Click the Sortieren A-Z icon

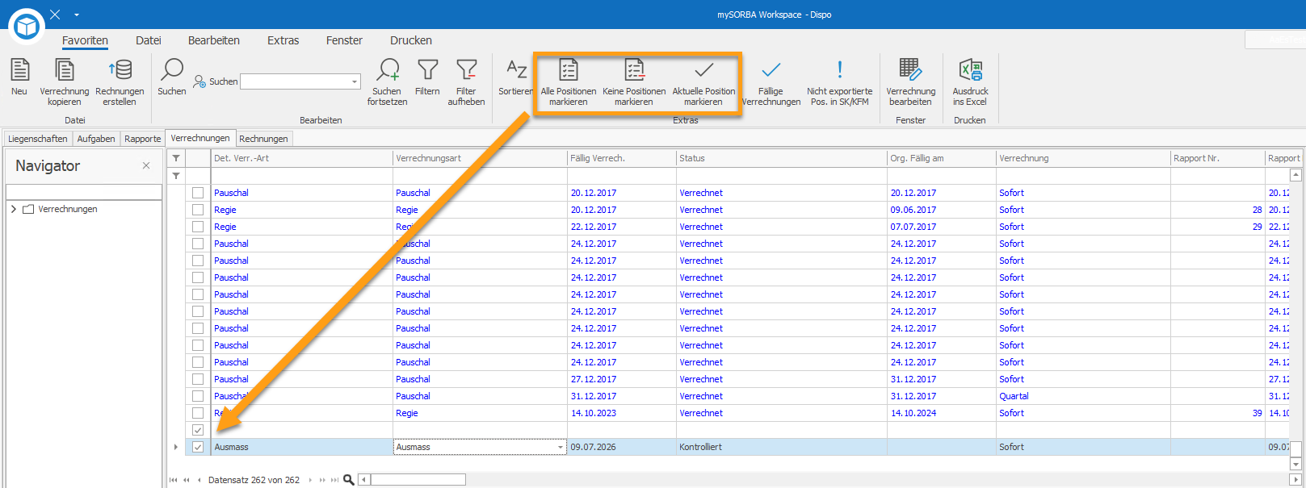click(516, 69)
